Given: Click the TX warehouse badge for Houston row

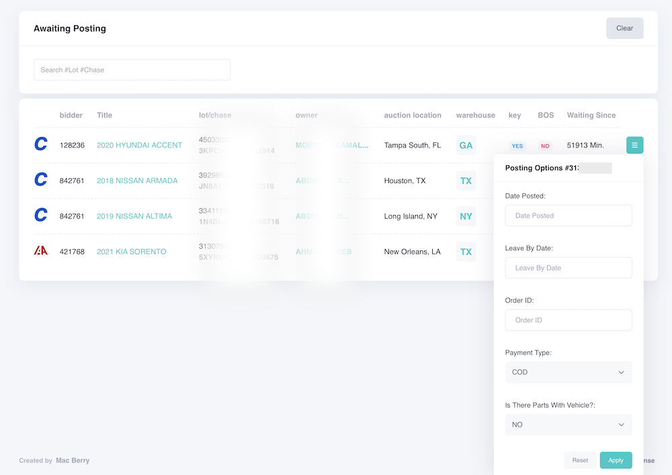Looking at the screenshot, I should click(466, 181).
